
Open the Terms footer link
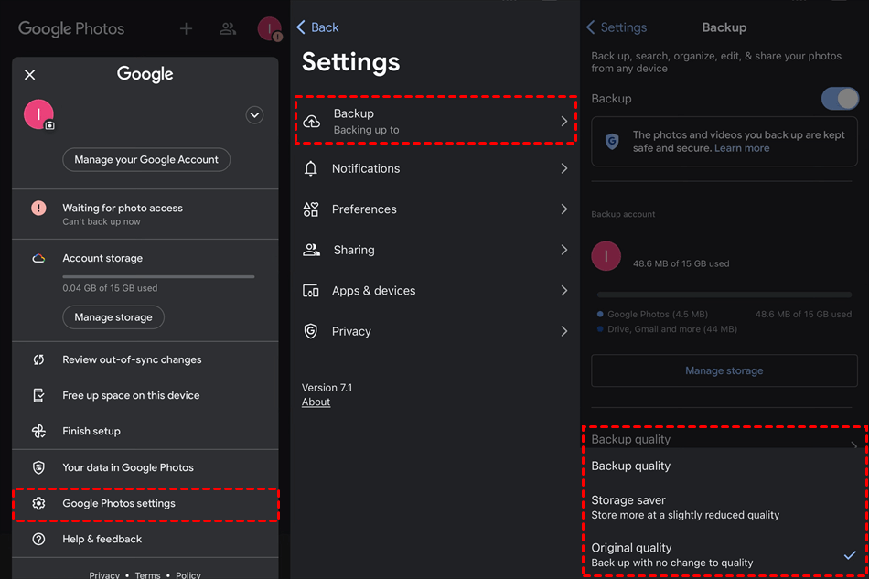147,574
